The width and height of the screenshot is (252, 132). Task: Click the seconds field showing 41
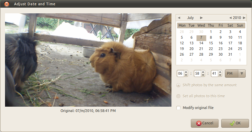click(x=215, y=74)
